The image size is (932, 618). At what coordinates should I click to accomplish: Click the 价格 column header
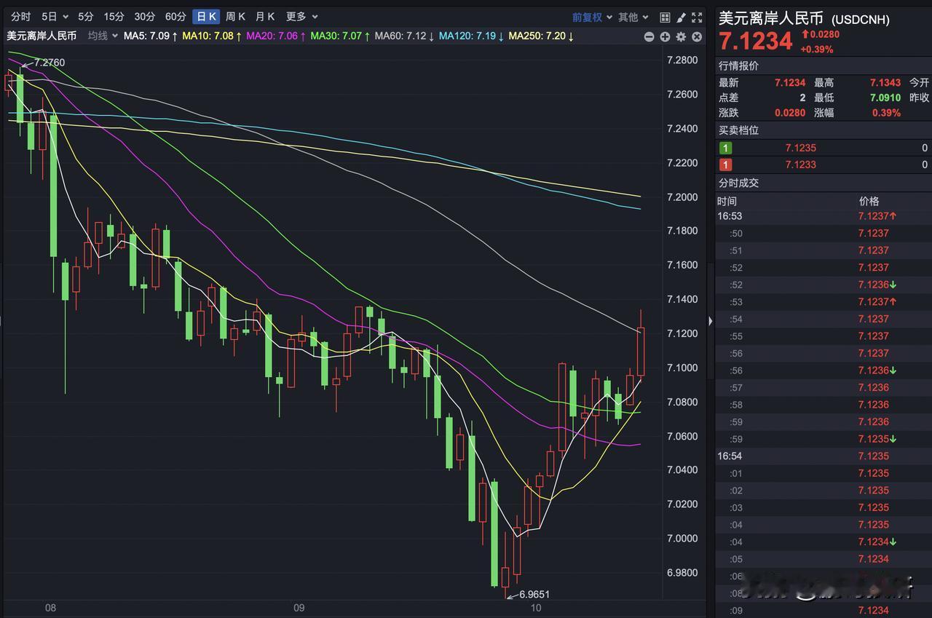click(x=869, y=201)
